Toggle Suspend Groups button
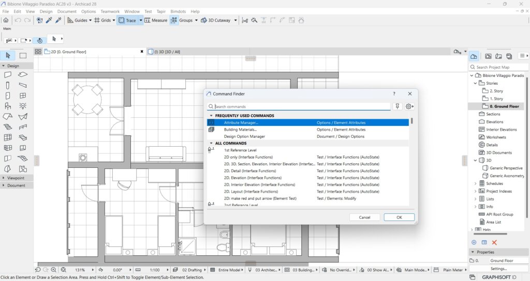The height and width of the screenshot is (281, 530). pos(174,20)
